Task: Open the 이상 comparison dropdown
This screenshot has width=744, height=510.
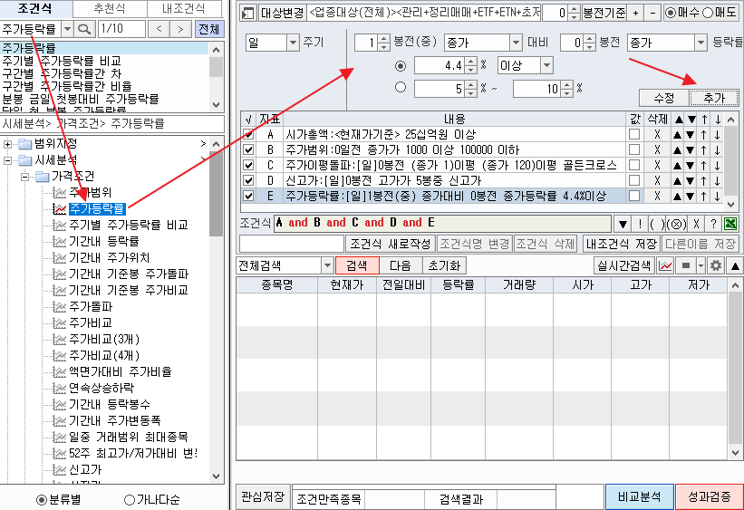Action: point(546,65)
